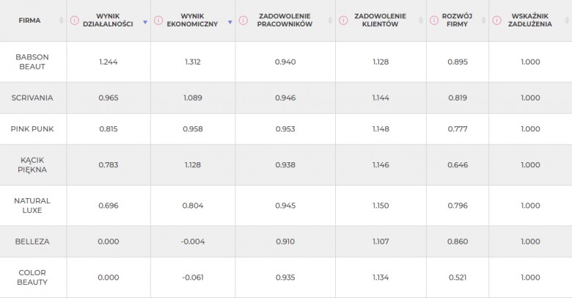Sort by Wynik Ekonomiczny blue arrow

pos(230,22)
